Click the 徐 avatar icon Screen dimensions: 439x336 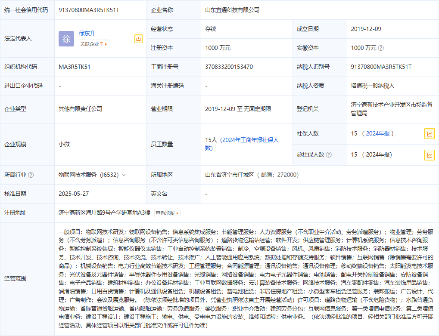tap(66, 39)
